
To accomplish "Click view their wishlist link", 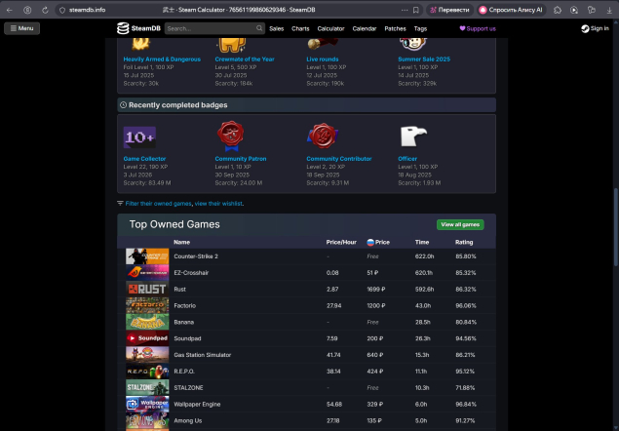I will [218, 204].
